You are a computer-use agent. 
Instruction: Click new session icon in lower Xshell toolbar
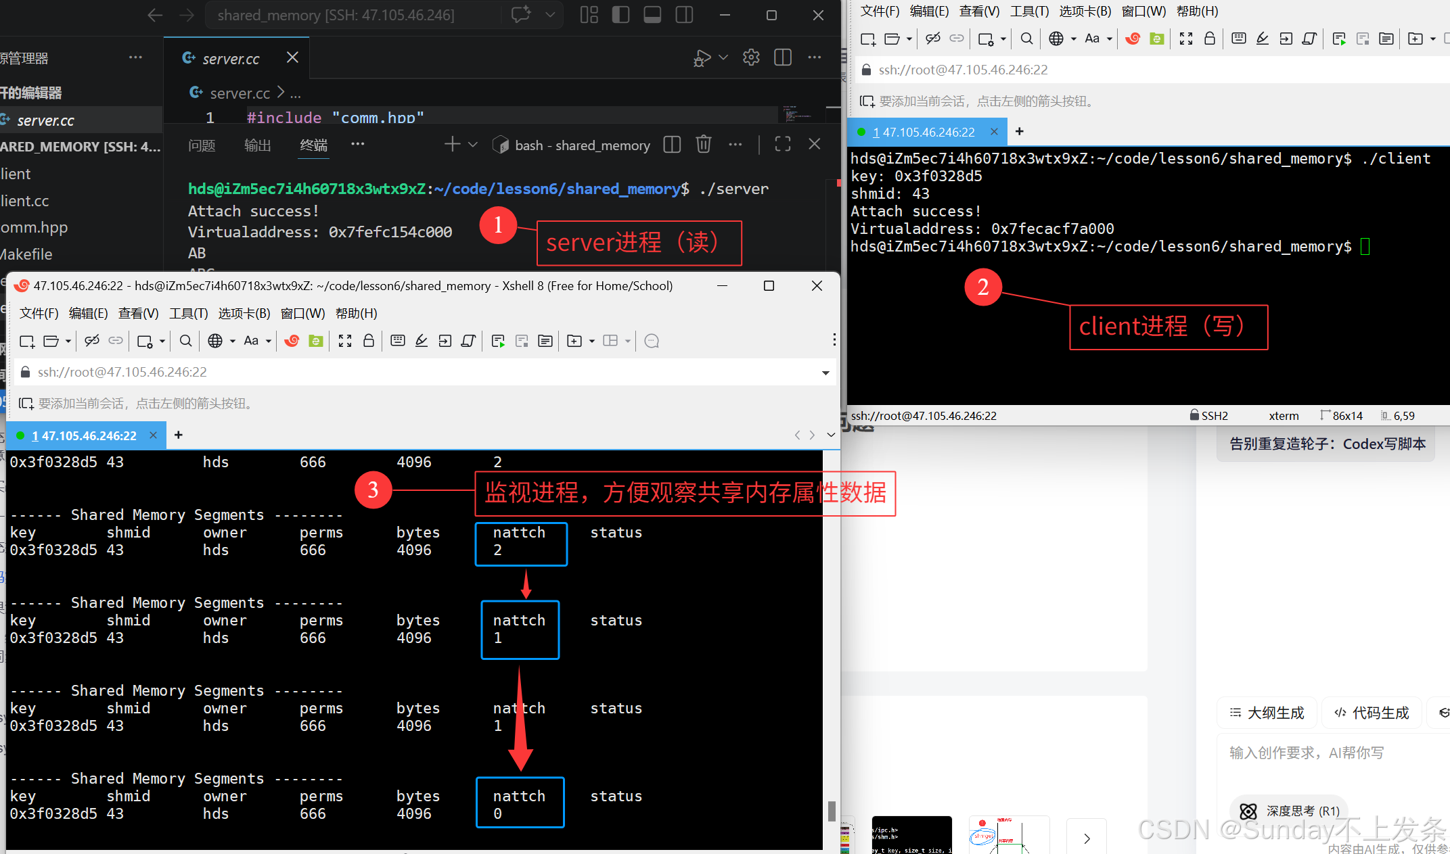pos(27,341)
